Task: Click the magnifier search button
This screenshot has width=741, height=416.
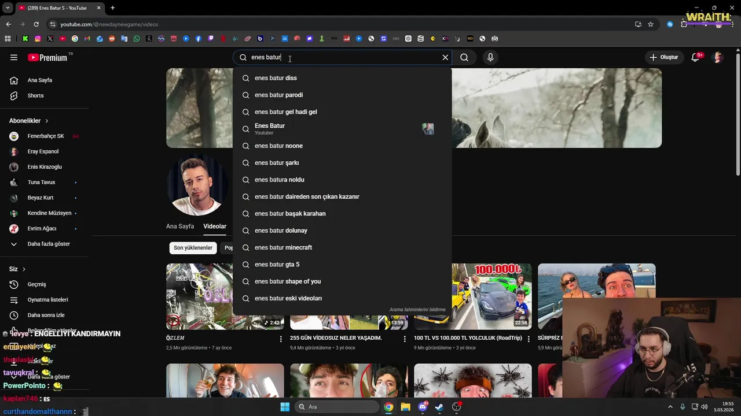Action: coord(464,57)
